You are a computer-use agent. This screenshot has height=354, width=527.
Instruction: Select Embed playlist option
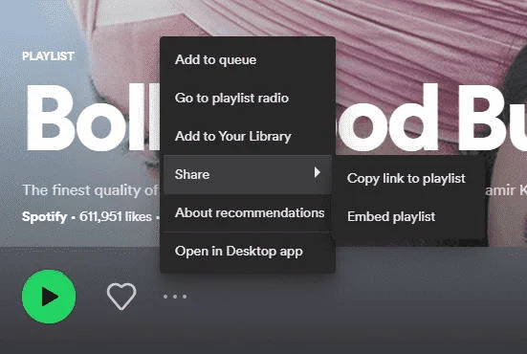pos(408,217)
